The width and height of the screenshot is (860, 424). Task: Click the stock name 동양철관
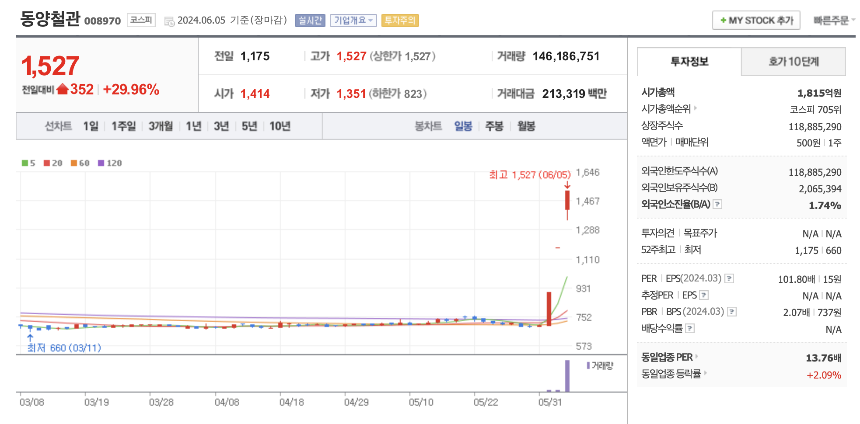pyautogui.click(x=50, y=18)
